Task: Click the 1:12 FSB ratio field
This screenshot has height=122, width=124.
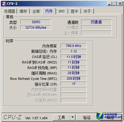Action: point(74,51)
